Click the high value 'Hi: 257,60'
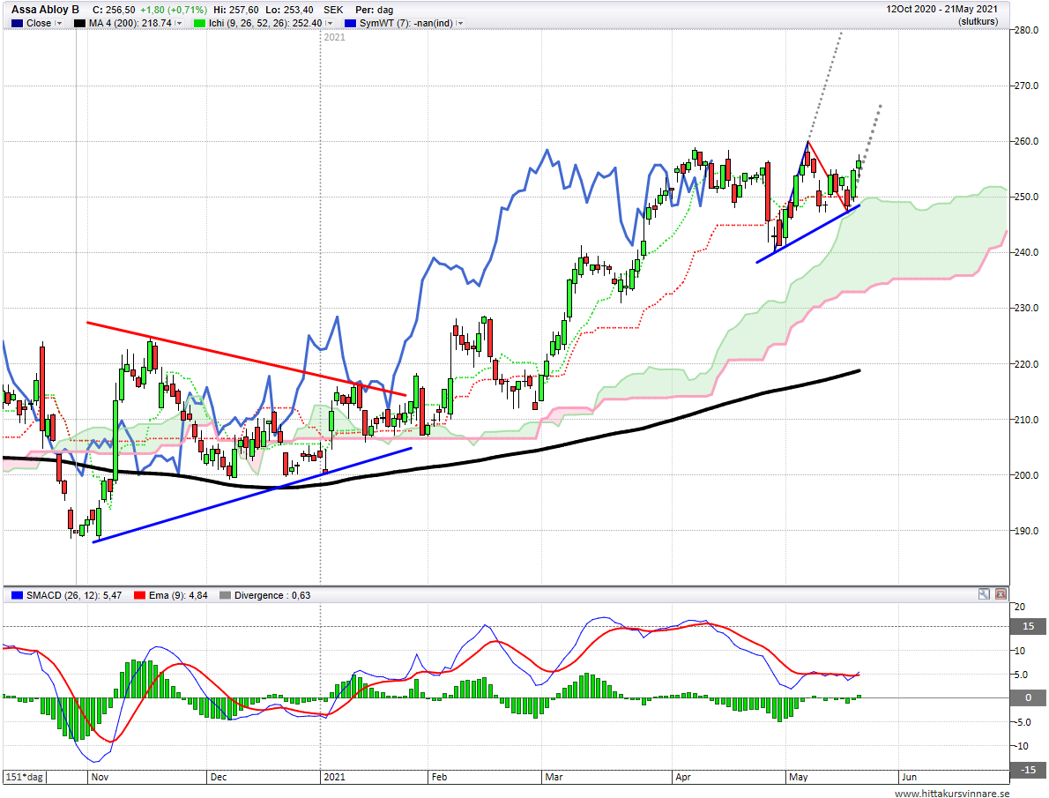The image size is (1049, 798). [x=236, y=10]
